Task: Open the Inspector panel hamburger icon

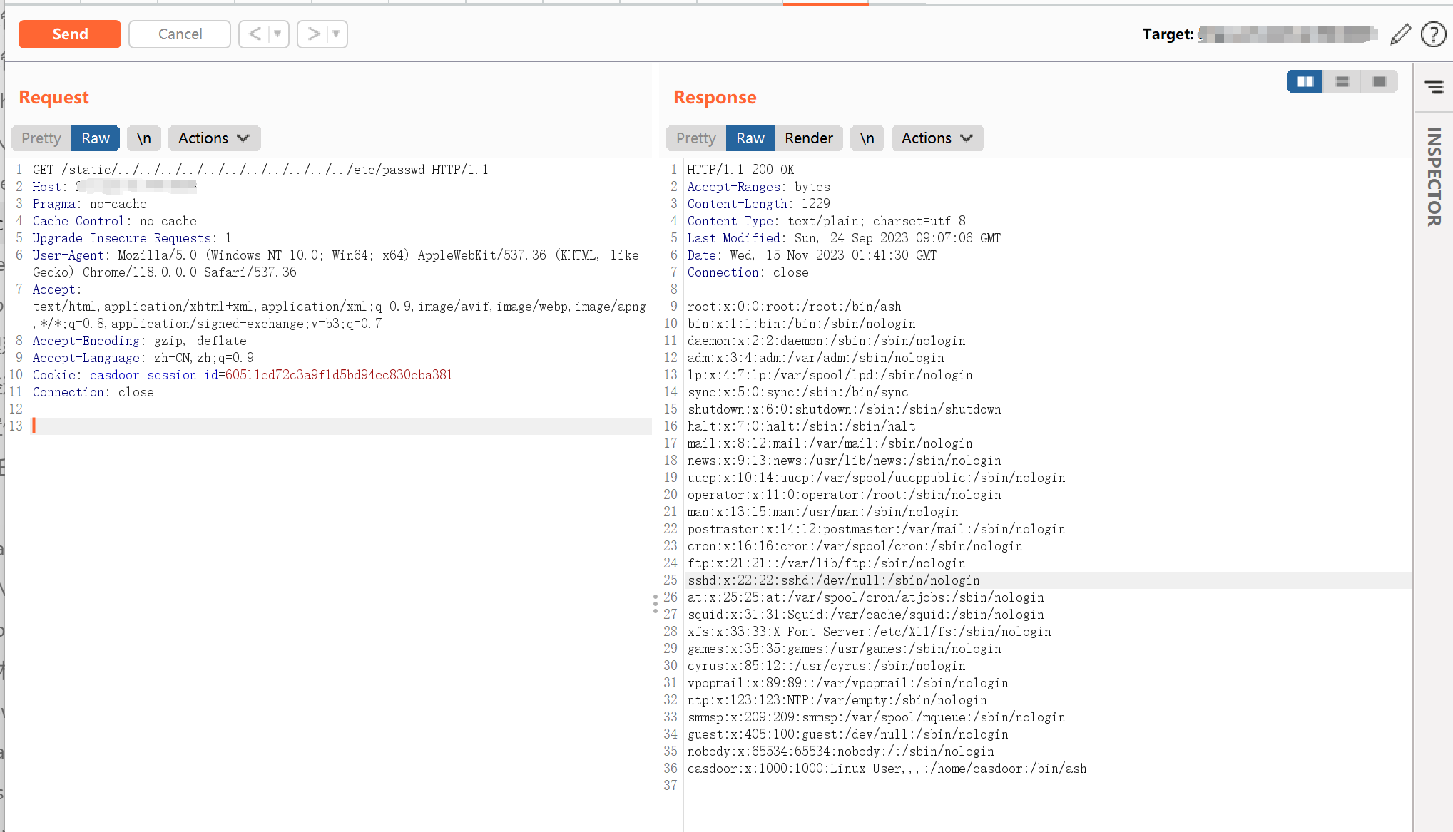Action: pyautogui.click(x=1434, y=87)
